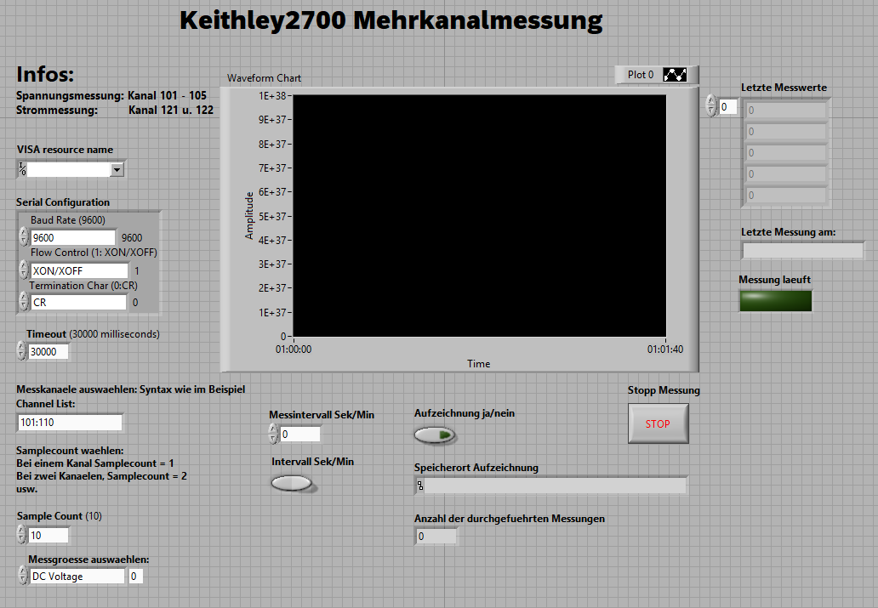Click the Channel List field 101:110
Image resolution: width=878 pixels, height=608 pixels.
70,422
